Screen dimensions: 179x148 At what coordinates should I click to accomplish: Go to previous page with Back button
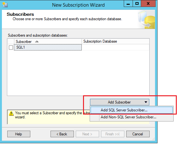(x=62, y=134)
